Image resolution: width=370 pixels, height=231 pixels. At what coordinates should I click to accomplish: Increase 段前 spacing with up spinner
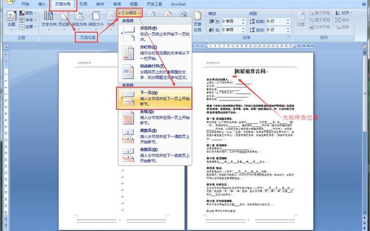pyautogui.click(x=288, y=20)
